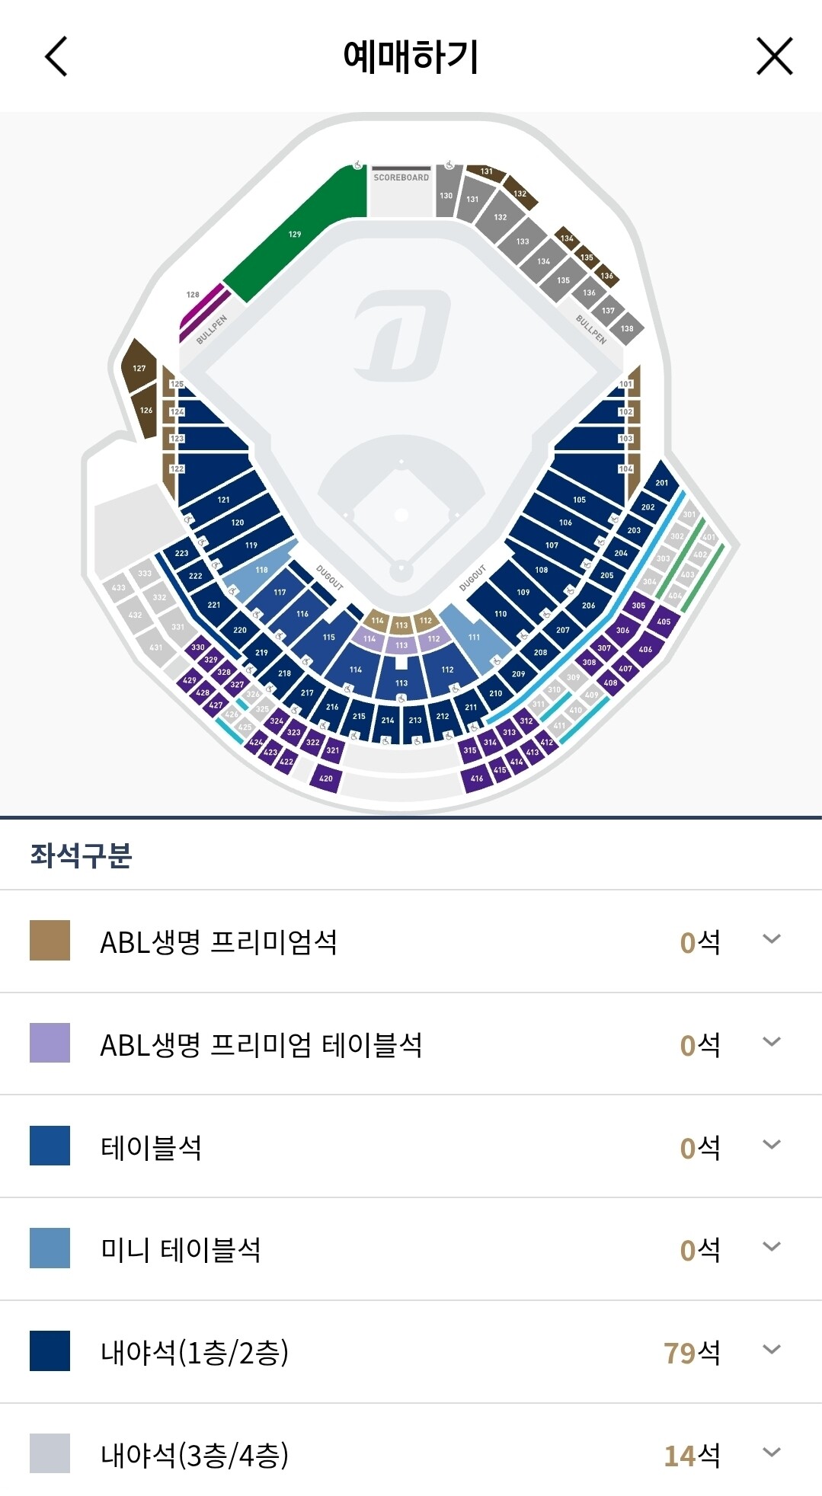Click brown ABL생명 프리미엄석 color swatch

coord(50,940)
